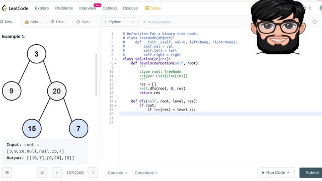Click the description panel scrollbar
Image resolution: width=322 pixels, height=181 pixels.
tap(96, 75)
